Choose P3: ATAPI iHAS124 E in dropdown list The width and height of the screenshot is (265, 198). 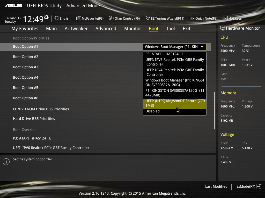175,54
